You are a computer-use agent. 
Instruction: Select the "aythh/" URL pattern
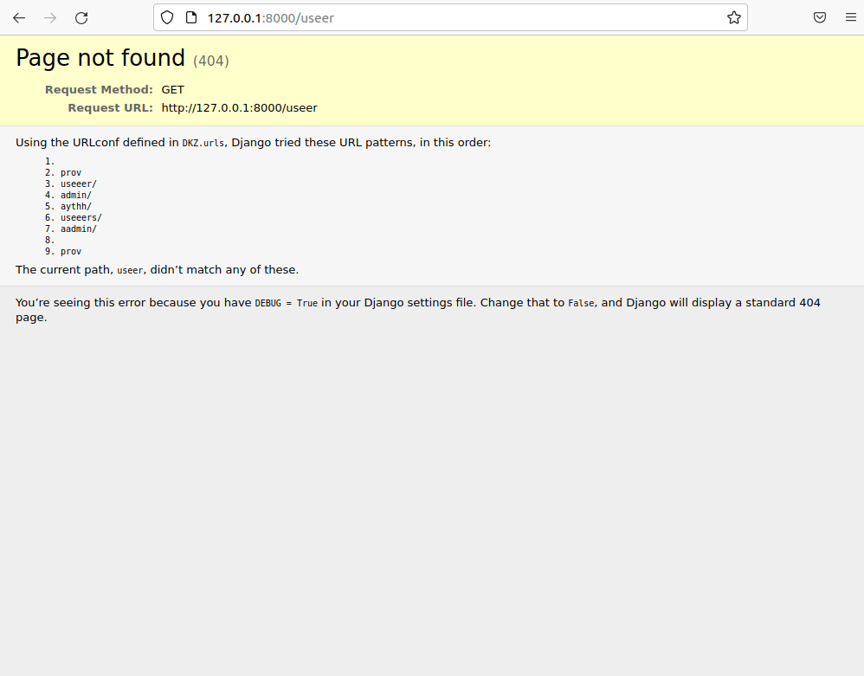click(x=75, y=207)
